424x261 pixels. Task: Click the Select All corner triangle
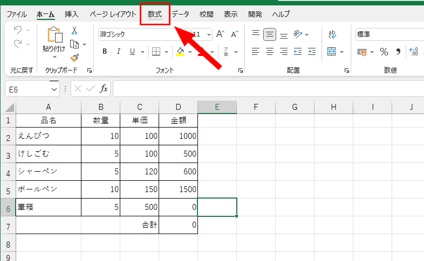(10, 108)
